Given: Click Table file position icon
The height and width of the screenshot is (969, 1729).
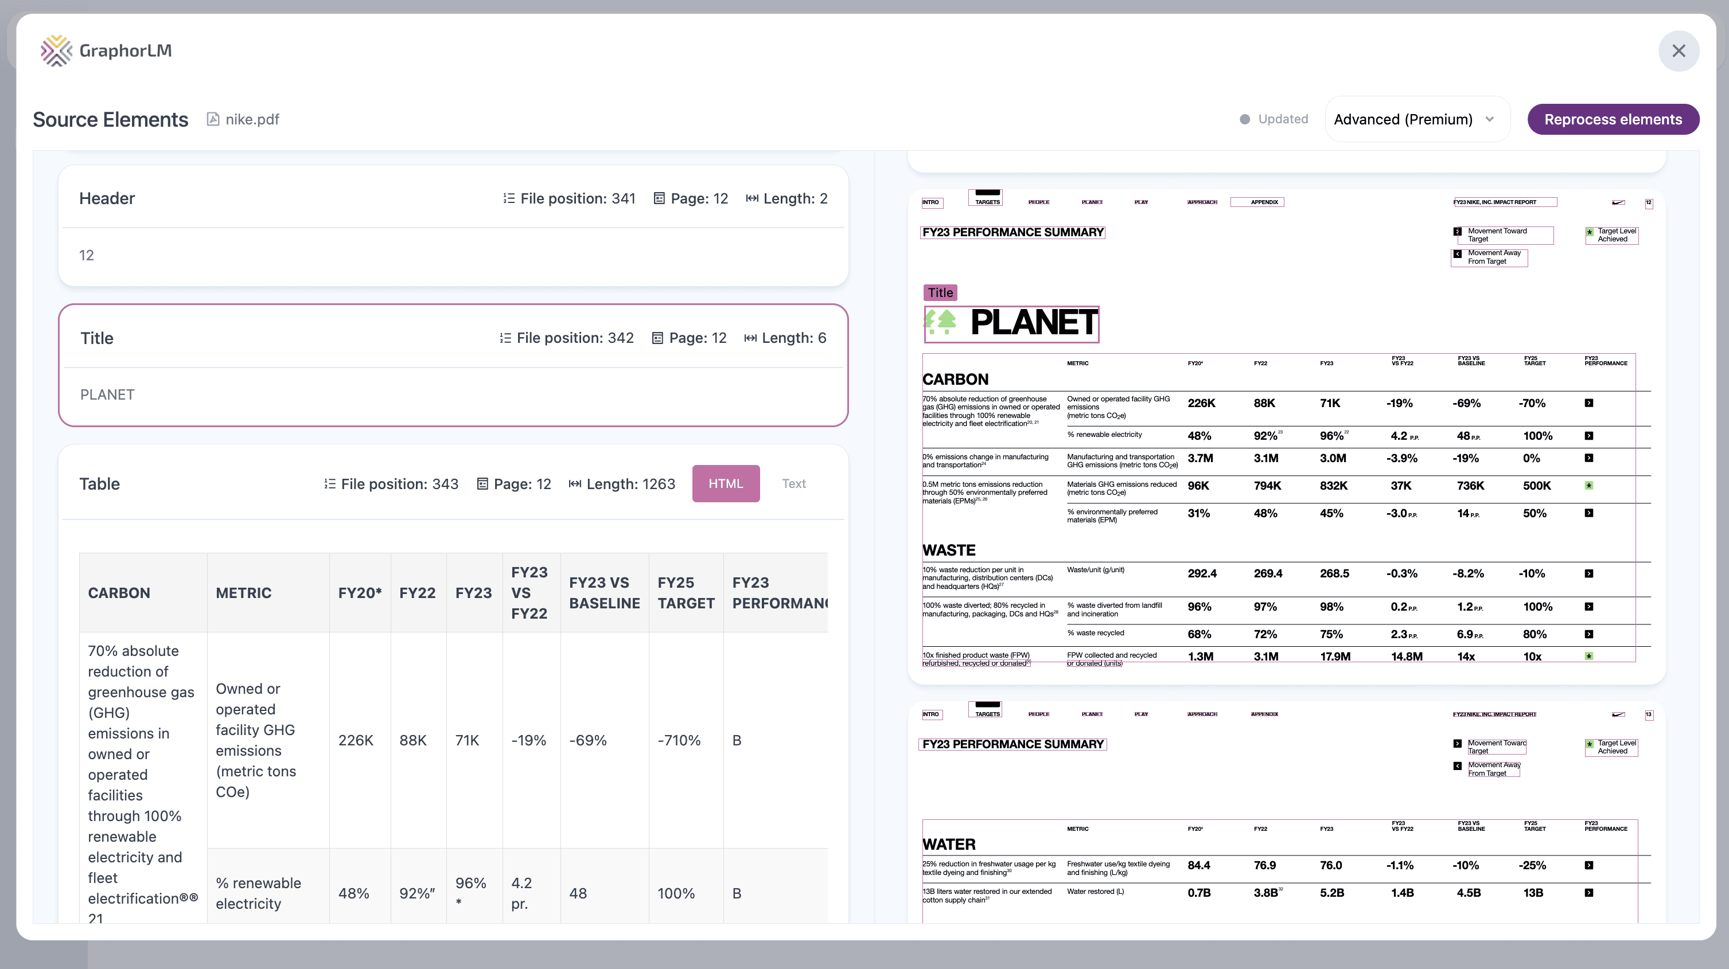Looking at the screenshot, I should (x=329, y=484).
